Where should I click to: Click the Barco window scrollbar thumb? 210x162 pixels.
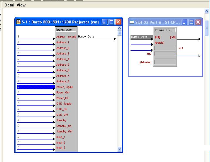(x=119, y=33)
